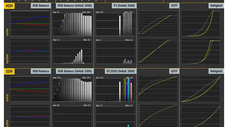Click the 'Max: 30.9' value label
This screenshot has height=127, width=226.
point(86,12)
